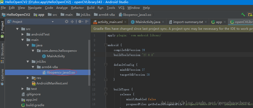Click the MainActivity class icon in tree
The image size is (253, 108).
click(x=44, y=56)
